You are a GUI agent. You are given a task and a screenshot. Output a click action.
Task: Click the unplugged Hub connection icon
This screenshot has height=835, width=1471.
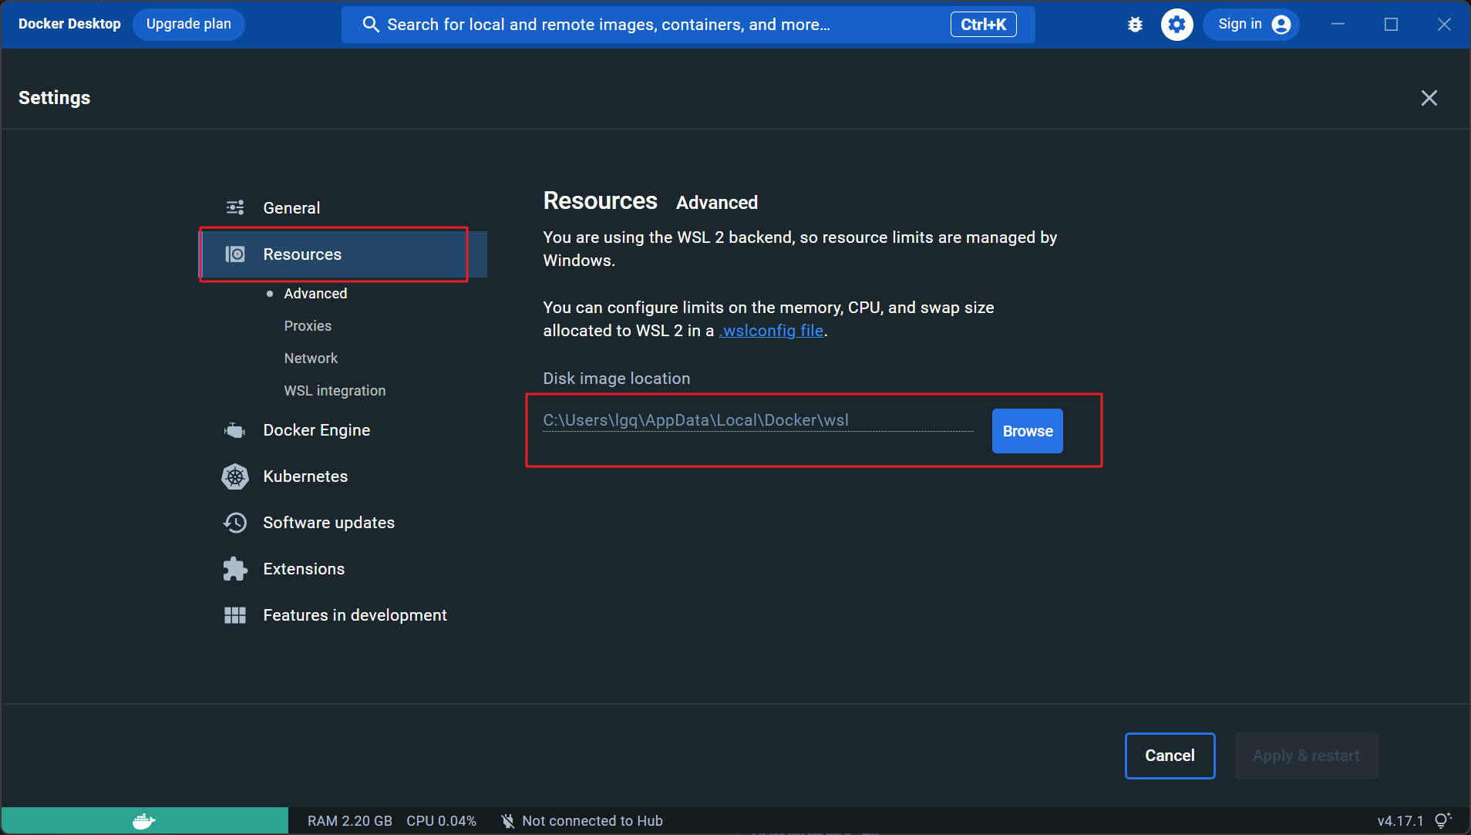click(x=507, y=821)
